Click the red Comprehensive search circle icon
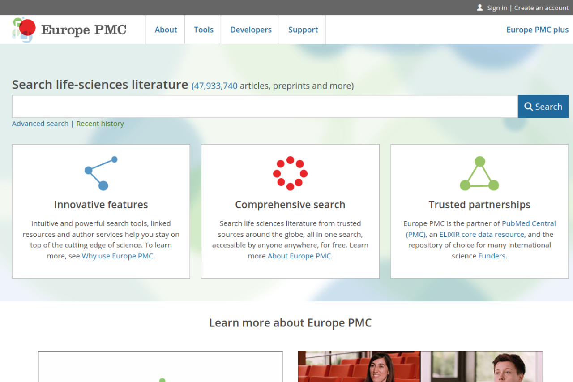The width and height of the screenshot is (573, 382). pos(290,173)
